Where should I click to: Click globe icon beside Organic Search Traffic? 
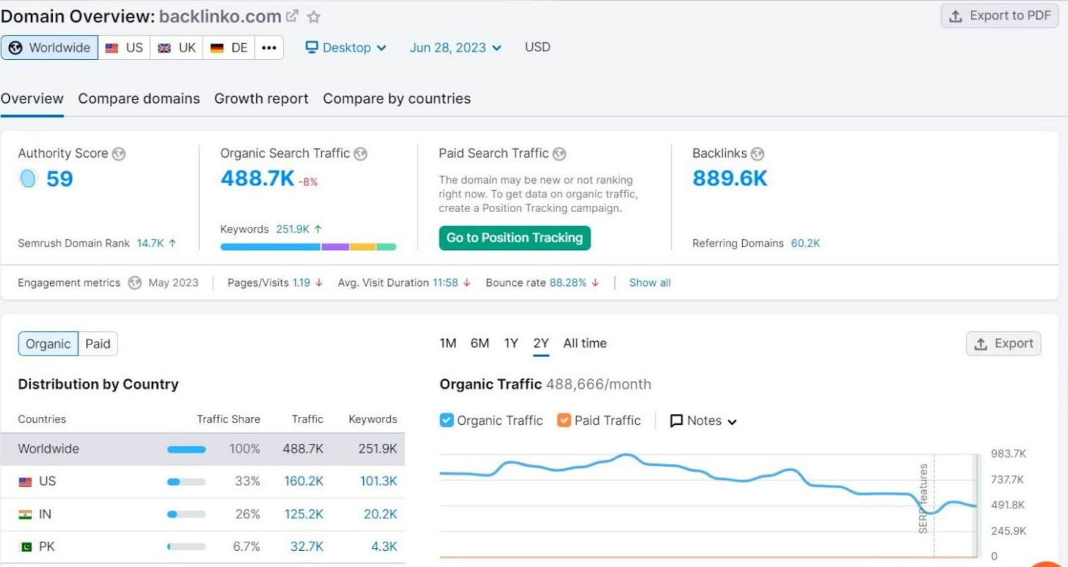(360, 154)
